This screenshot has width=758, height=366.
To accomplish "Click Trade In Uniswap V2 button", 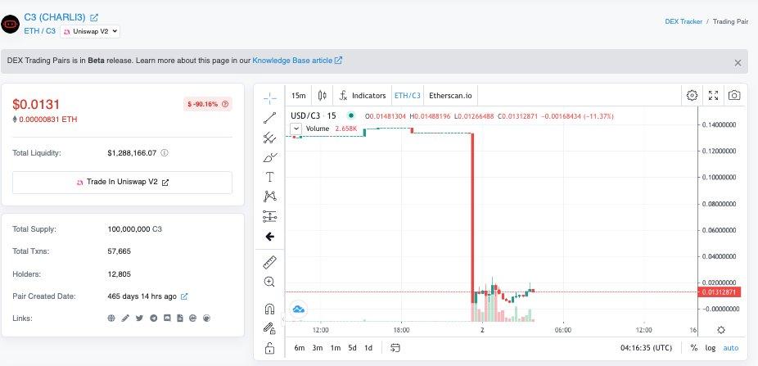I will (x=123, y=182).
